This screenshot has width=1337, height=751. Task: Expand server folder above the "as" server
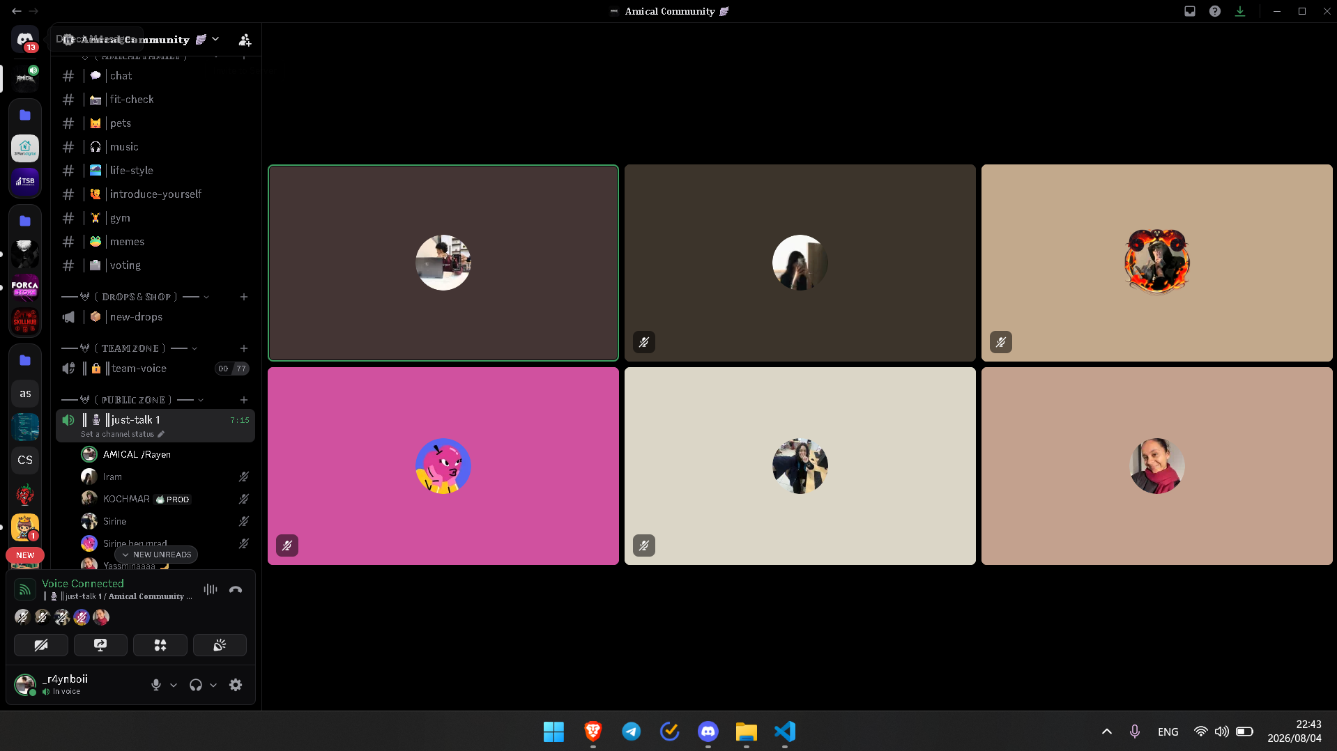tap(25, 360)
